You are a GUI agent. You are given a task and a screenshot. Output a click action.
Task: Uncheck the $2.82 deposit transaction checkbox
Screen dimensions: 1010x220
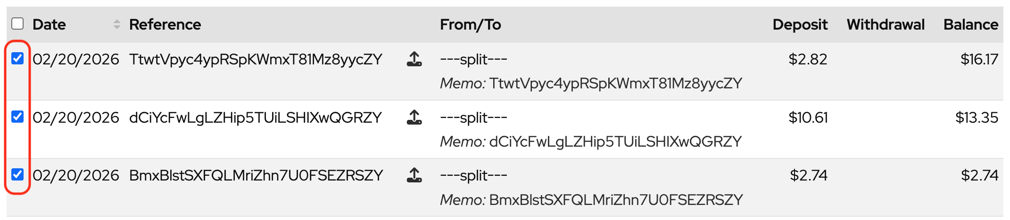coord(17,58)
